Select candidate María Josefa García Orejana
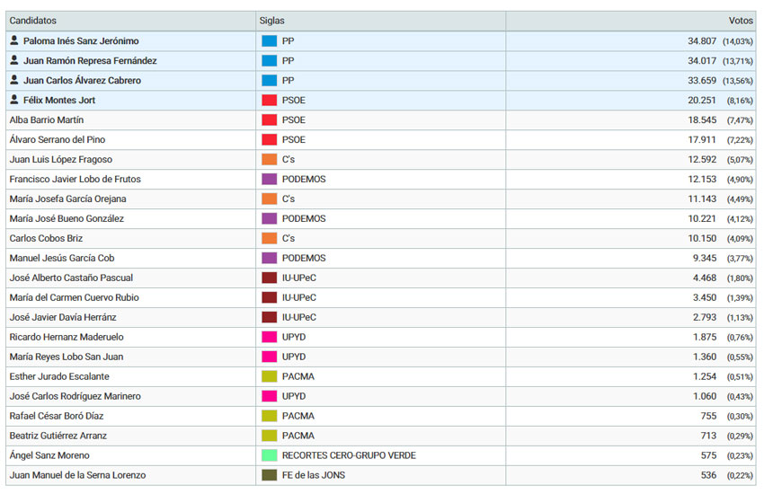Screen dimensions: 764x494 pos(67,198)
